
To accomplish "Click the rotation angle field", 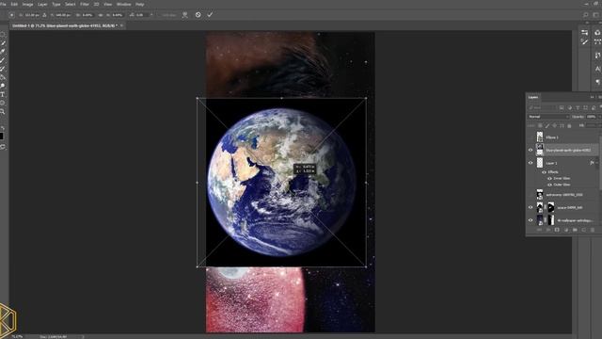I will pos(141,15).
